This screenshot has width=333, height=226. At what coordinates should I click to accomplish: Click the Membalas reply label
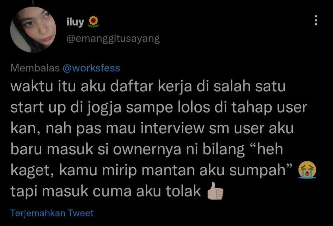click(35, 68)
